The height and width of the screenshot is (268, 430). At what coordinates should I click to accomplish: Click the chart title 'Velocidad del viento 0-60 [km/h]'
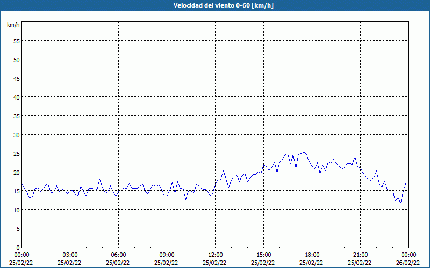tap(224, 5)
